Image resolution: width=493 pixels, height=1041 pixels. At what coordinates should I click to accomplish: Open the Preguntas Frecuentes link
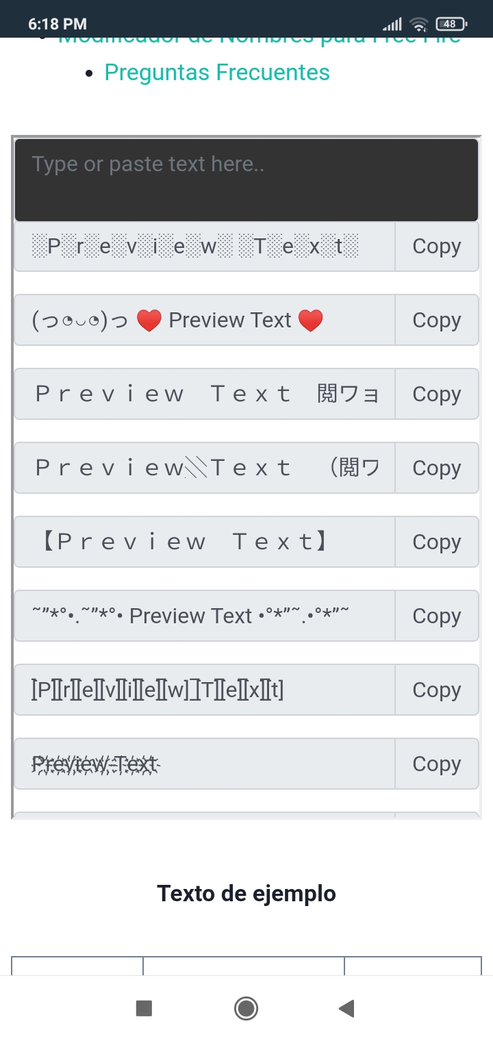pyautogui.click(x=217, y=73)
